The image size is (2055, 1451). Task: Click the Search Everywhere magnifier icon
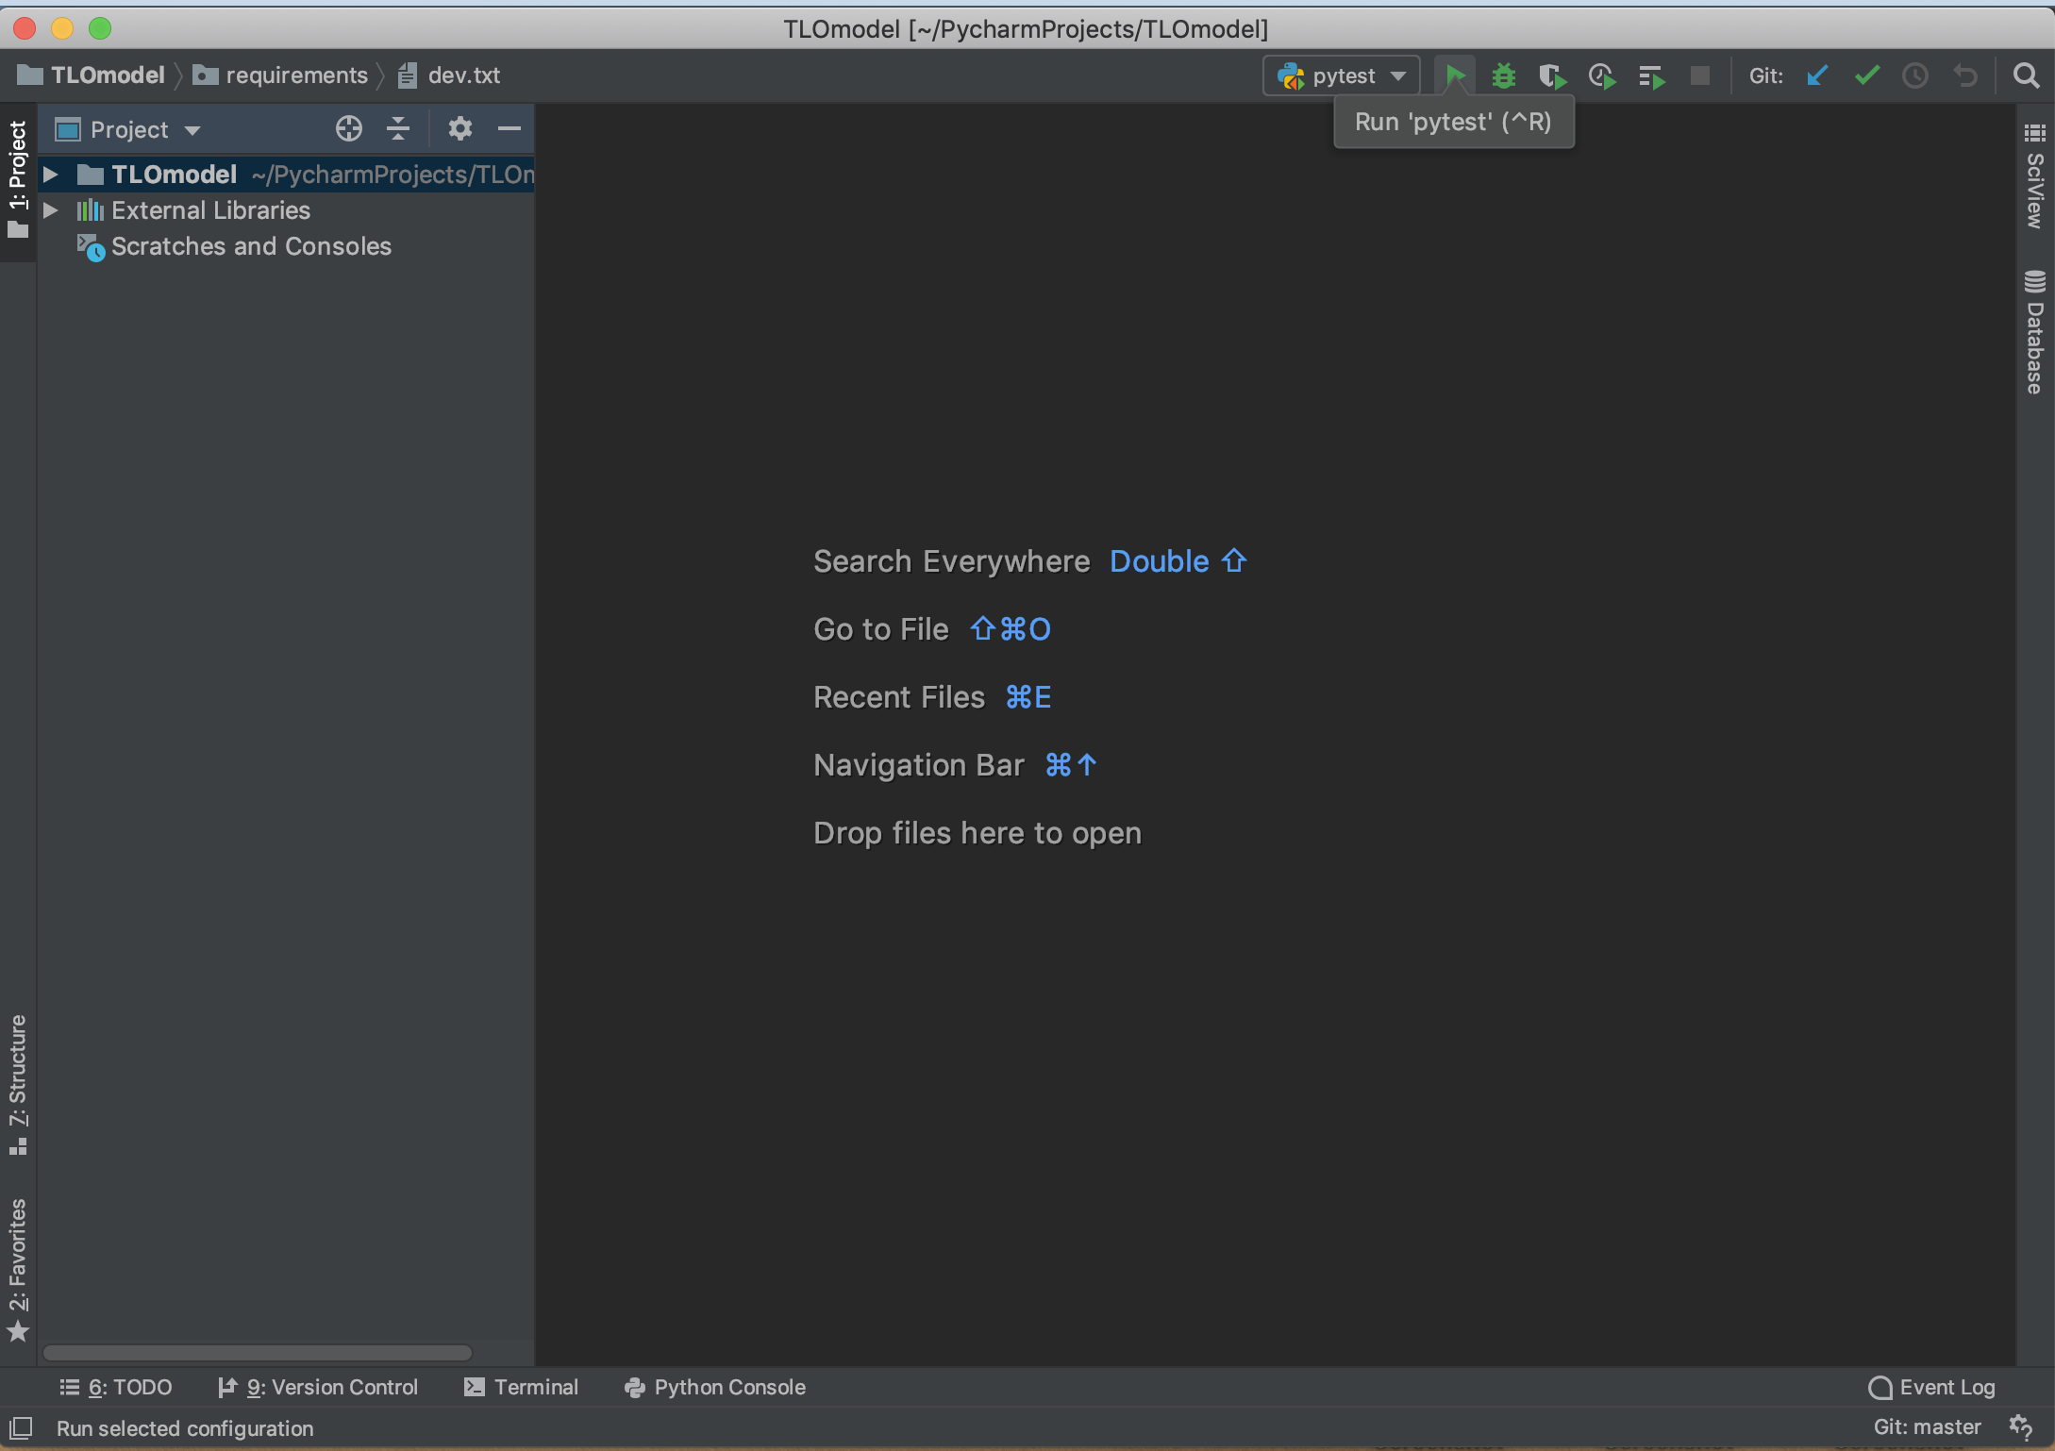coord(2027,74)
